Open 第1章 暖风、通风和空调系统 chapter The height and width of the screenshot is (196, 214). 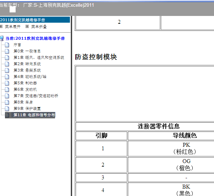(x=39, y=57)
